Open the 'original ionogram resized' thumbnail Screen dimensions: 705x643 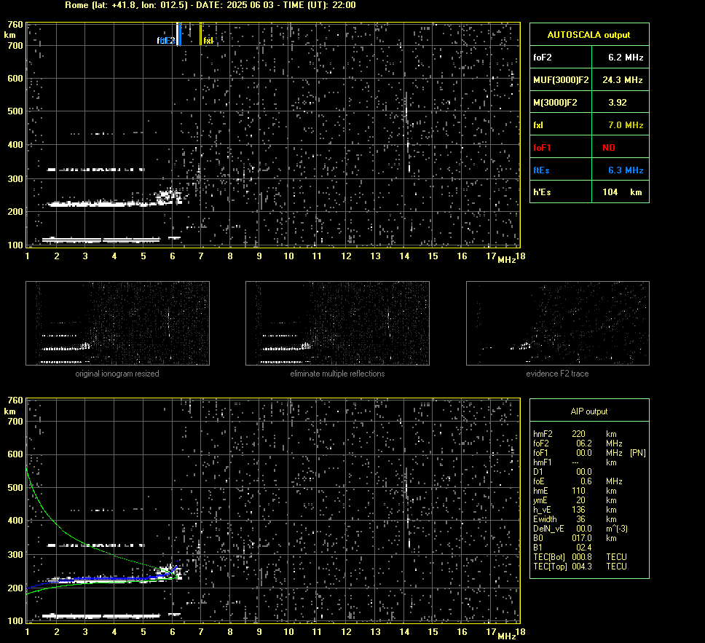tap(117, 323)
